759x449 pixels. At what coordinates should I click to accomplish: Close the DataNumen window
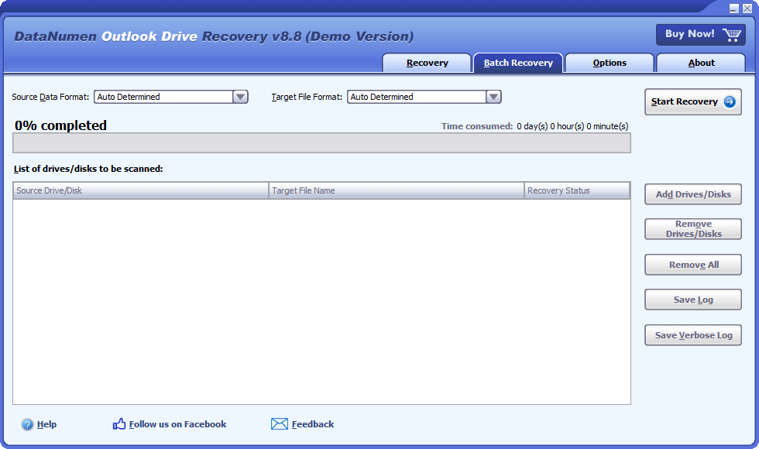(x=747, y=9)
